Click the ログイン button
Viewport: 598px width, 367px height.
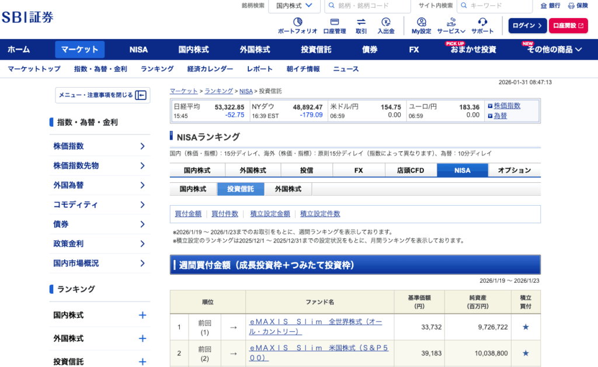527,26
